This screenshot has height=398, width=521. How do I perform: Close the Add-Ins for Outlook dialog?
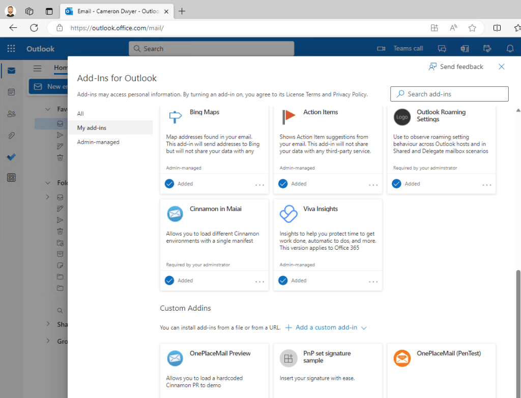[x=502, y=67]
